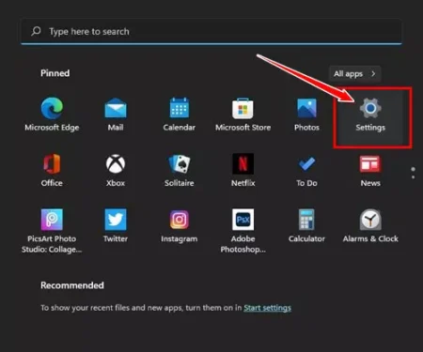Open the Mail app
Viewport: 423px width, 352px height.
116,115
